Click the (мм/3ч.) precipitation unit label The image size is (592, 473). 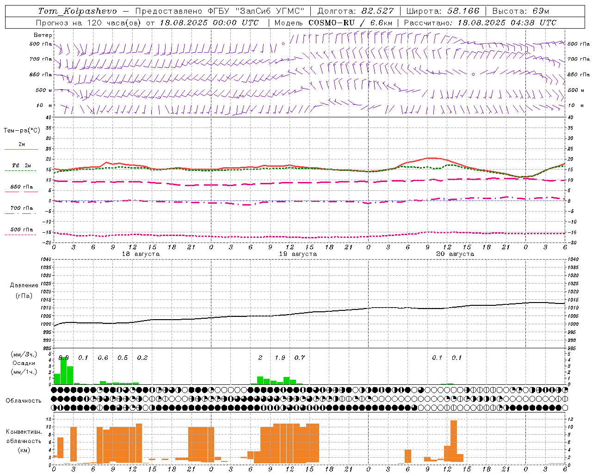pos(24,355)
